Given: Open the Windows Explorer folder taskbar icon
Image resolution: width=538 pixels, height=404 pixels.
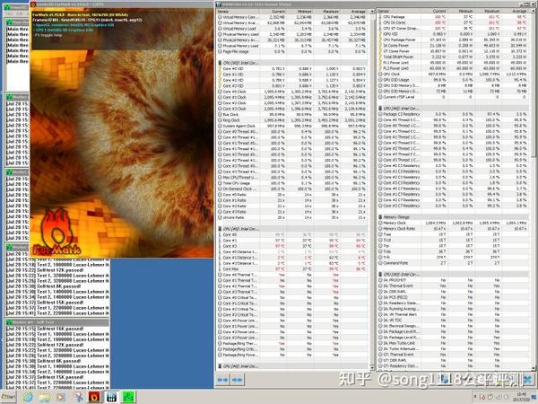Looking at the screenshot, I should tap(45, 397).
